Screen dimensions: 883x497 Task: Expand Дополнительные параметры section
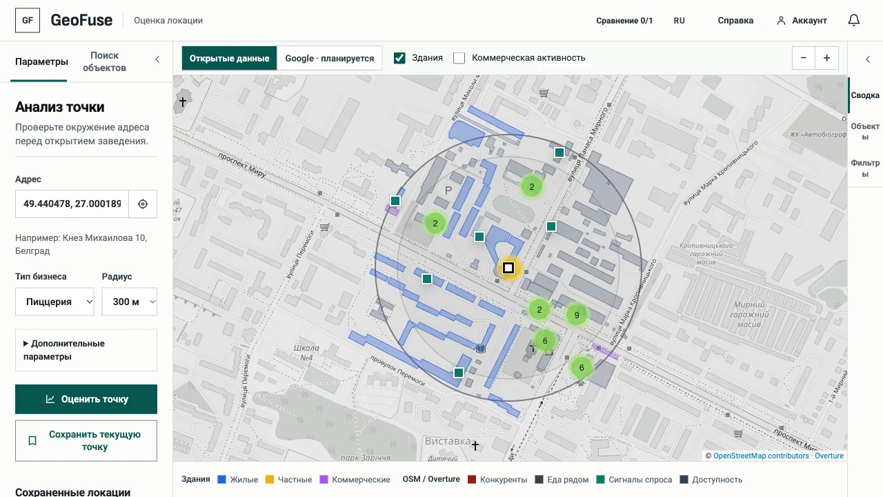[x=86, y=350]
